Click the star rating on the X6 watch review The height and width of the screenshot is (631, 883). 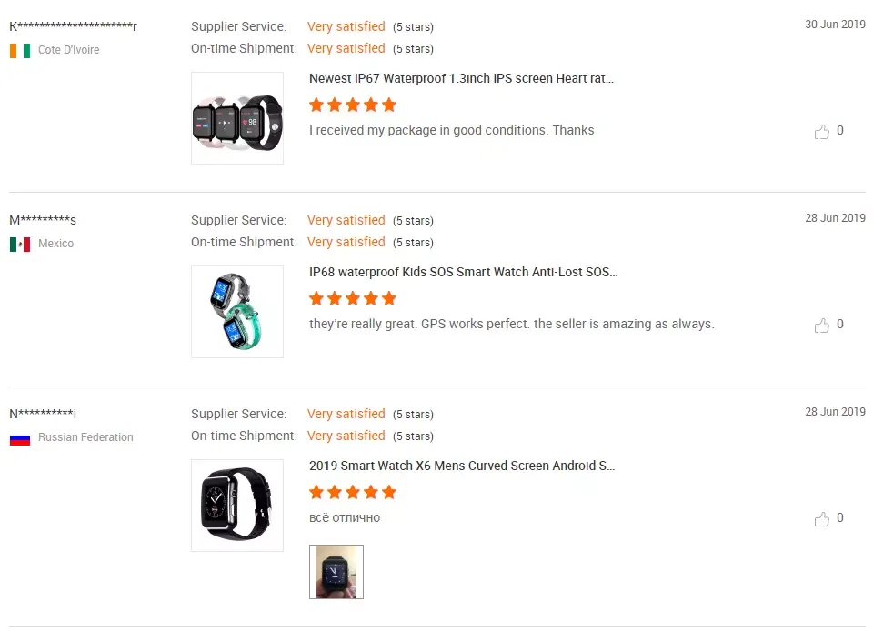tap(353, 492)
